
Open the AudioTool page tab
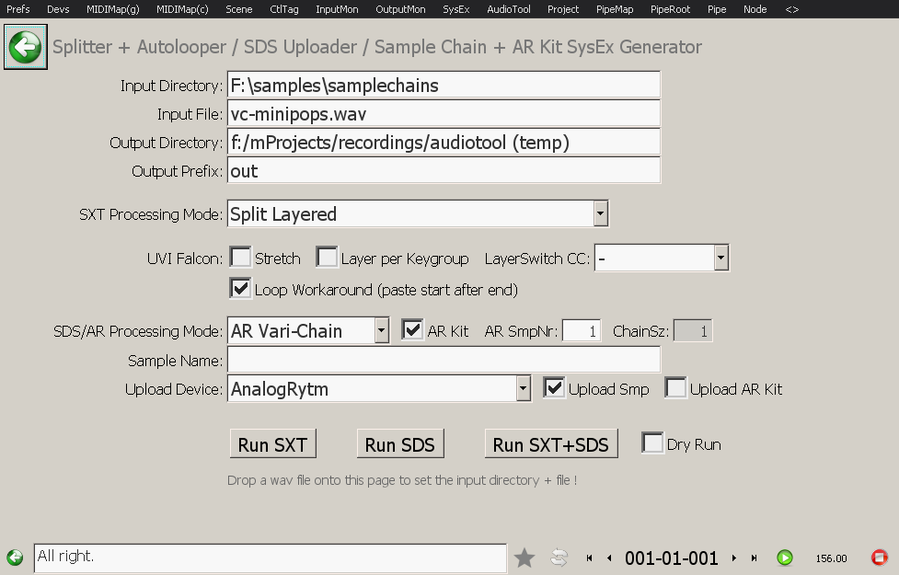(508, 9)
